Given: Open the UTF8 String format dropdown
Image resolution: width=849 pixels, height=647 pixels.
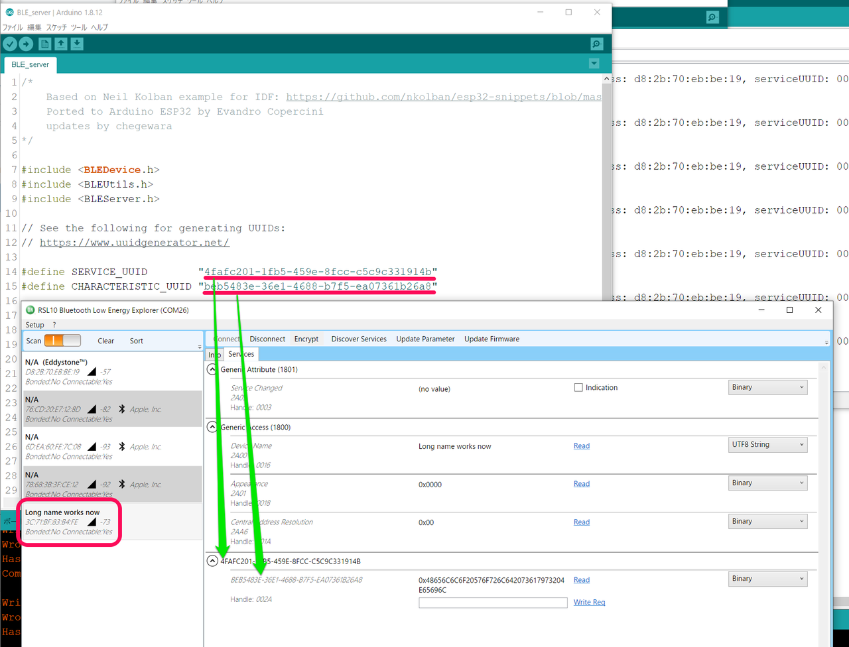Looking at the screenshot, I should [x=767, y=445].
